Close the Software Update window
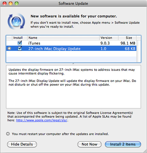 click(x=5, y=3)
